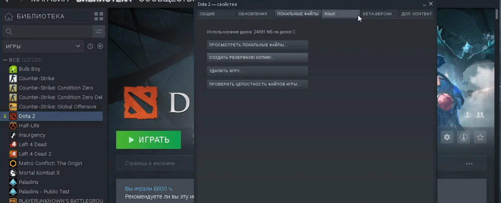The width and height of the screenshot is (501, 203).
Task: Click the three-dots more options icon
Action: [x=469, y=164]
